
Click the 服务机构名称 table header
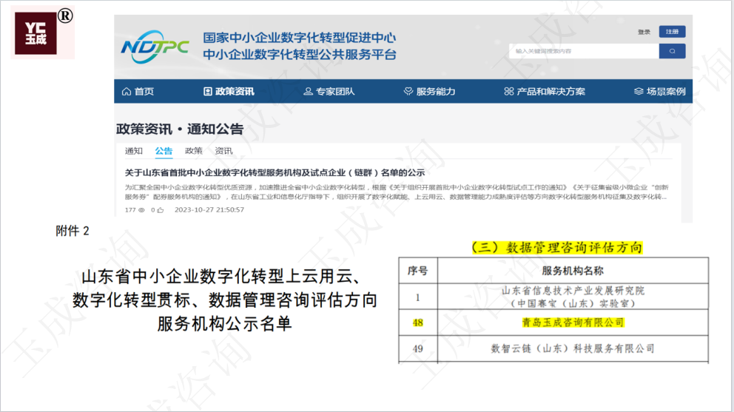(573, 271)
